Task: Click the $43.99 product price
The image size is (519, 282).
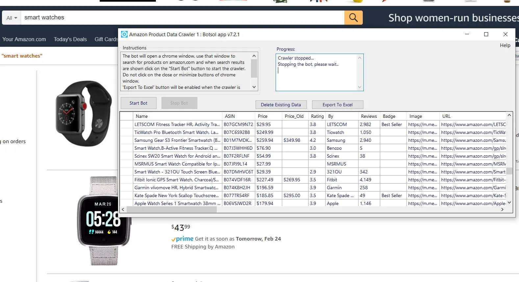Action: pyautogui.click(x=181, y=227)
